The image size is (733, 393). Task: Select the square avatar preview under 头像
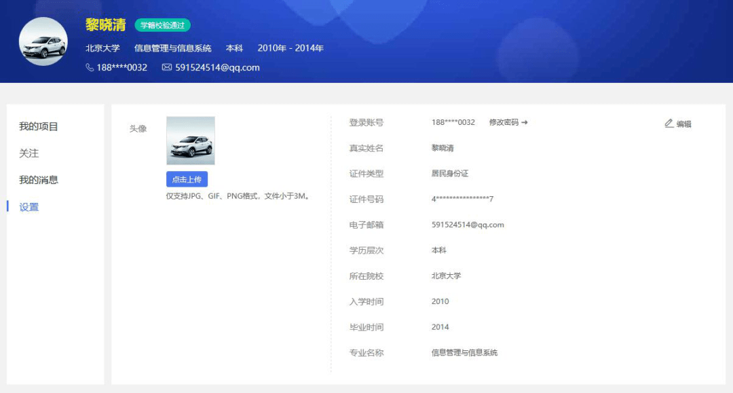click(191, 141)
